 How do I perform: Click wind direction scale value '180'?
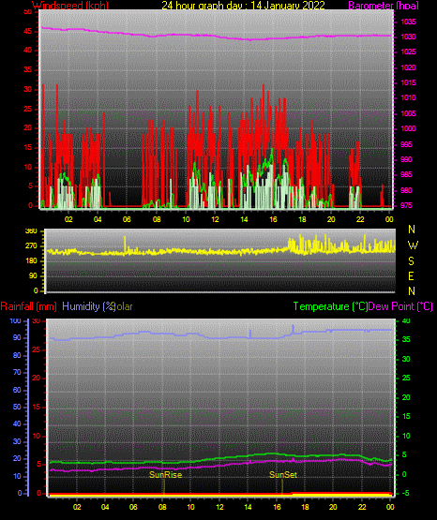click(31, 261)
